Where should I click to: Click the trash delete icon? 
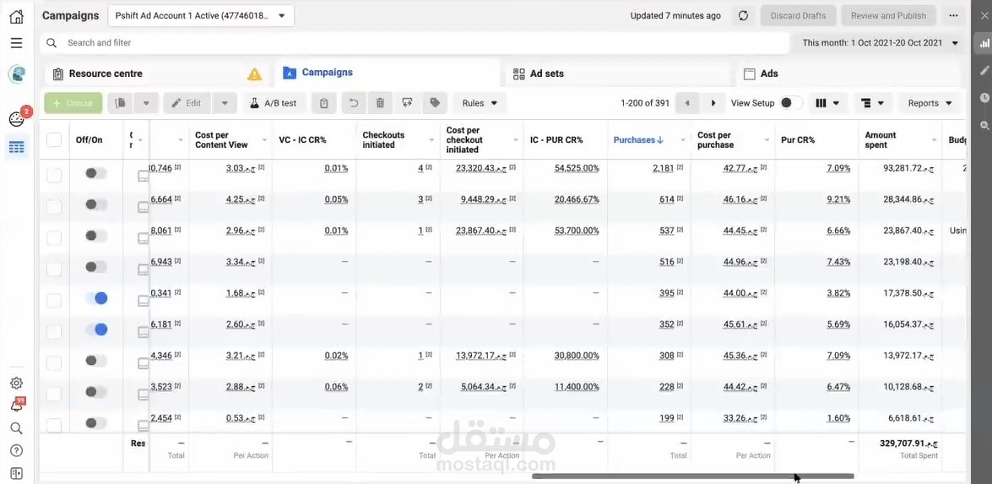pyautogui.click(x=380, y=103)
